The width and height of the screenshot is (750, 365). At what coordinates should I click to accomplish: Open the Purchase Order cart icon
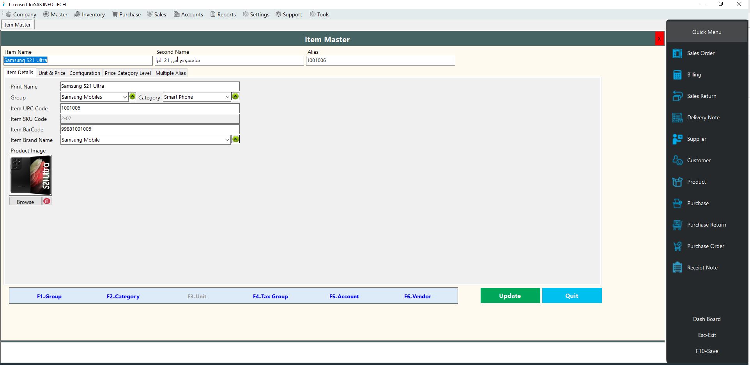[x=677, y=246]
